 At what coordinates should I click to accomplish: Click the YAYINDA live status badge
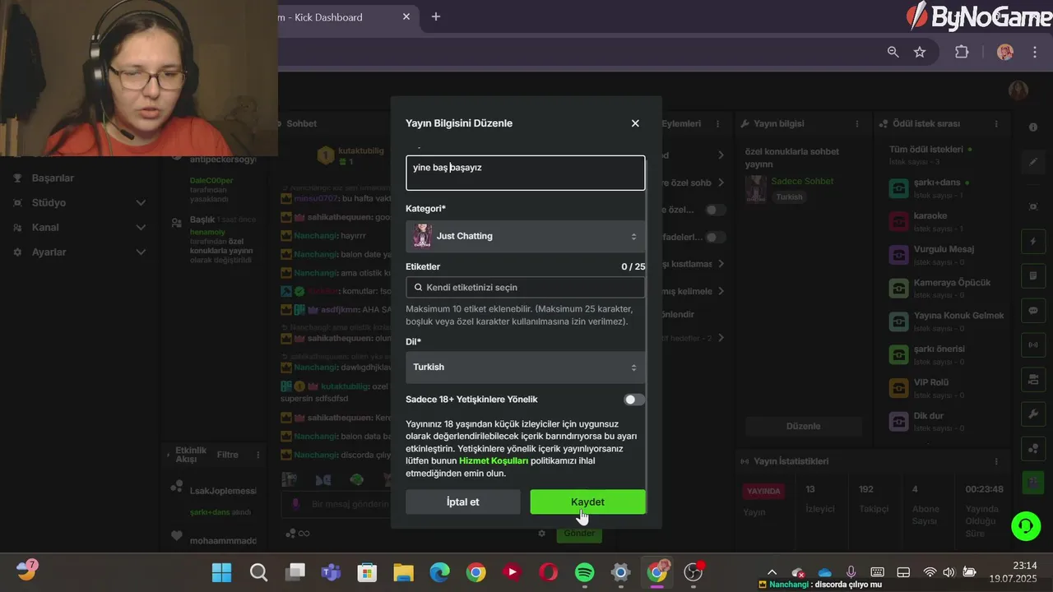pos(763,491)
